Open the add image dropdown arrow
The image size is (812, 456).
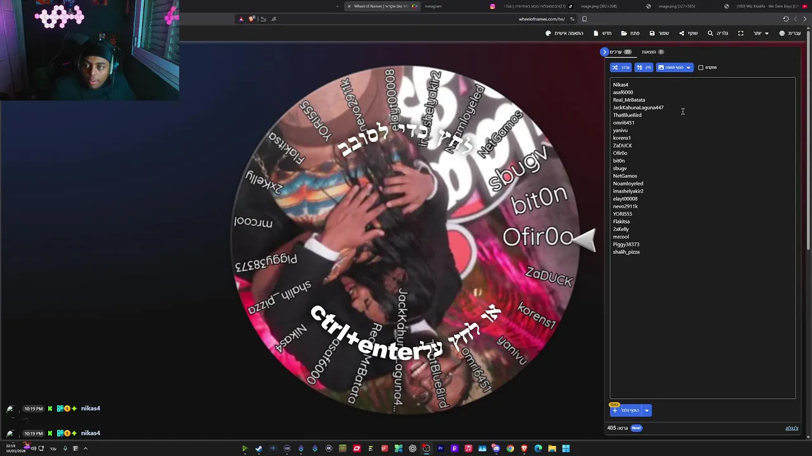pyautogui.click(x=689, y=67)
